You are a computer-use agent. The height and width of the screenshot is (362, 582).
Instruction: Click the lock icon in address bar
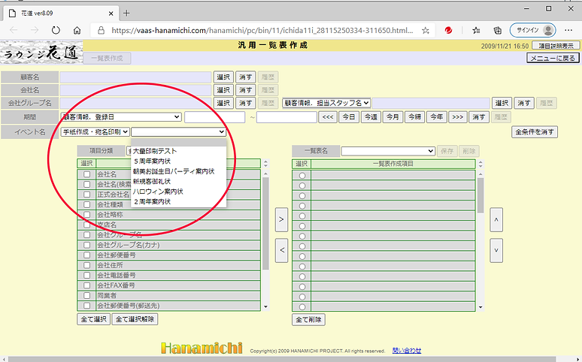tap(101, 30)
